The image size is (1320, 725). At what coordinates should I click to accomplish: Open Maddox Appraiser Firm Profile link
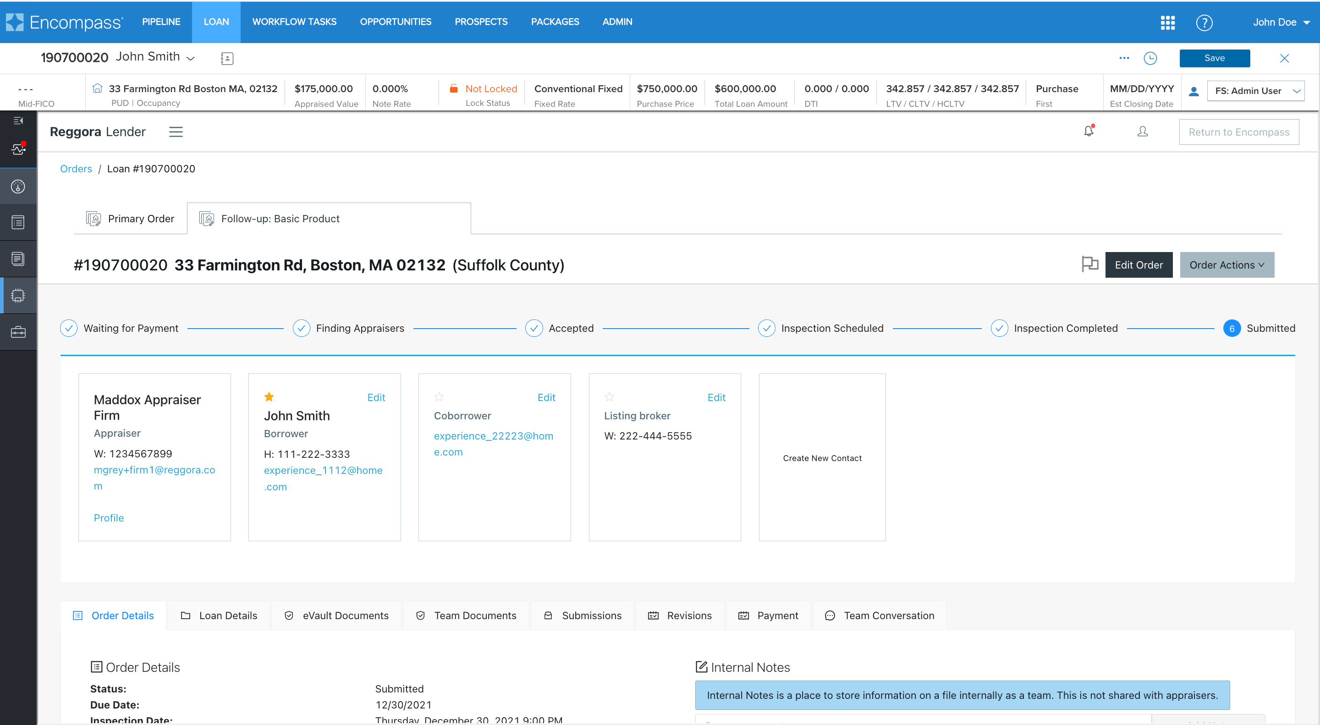(x=108, y=517)
